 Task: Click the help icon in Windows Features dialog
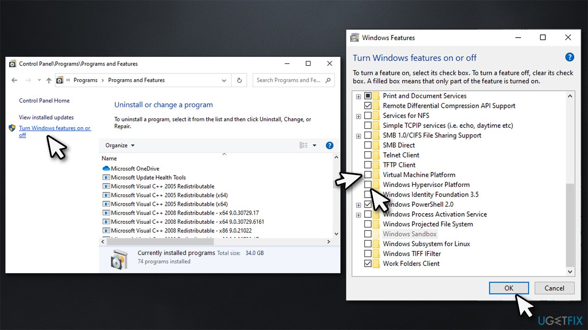(570, 57)
